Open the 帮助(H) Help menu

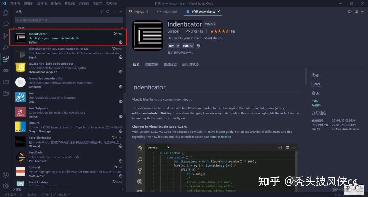pos(111,3)
